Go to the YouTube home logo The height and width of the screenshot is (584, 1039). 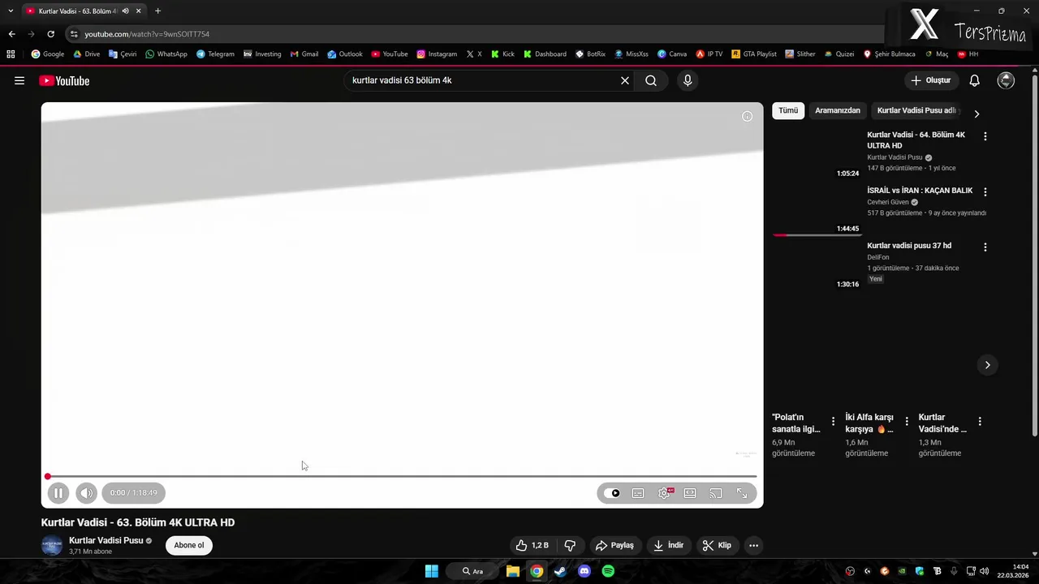[x=64, y=80]
